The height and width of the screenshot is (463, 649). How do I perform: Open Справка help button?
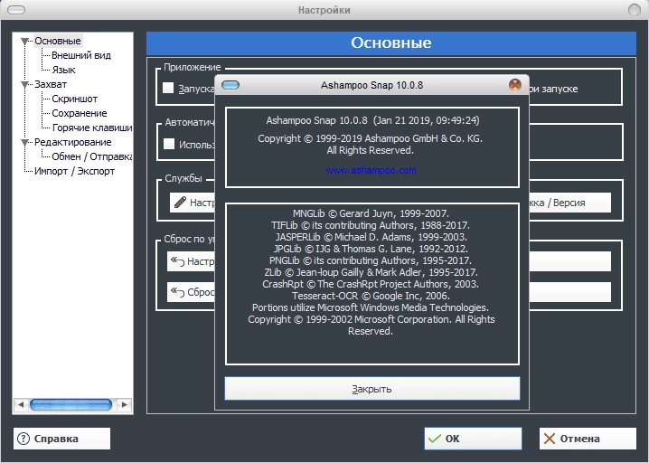61,439
